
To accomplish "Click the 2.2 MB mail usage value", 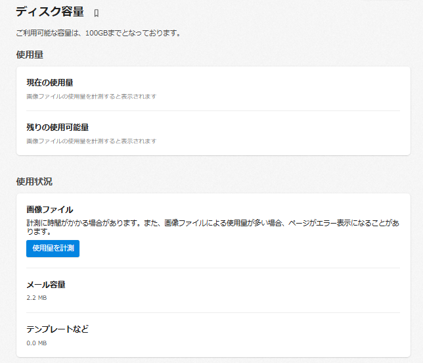I will 37,298.
